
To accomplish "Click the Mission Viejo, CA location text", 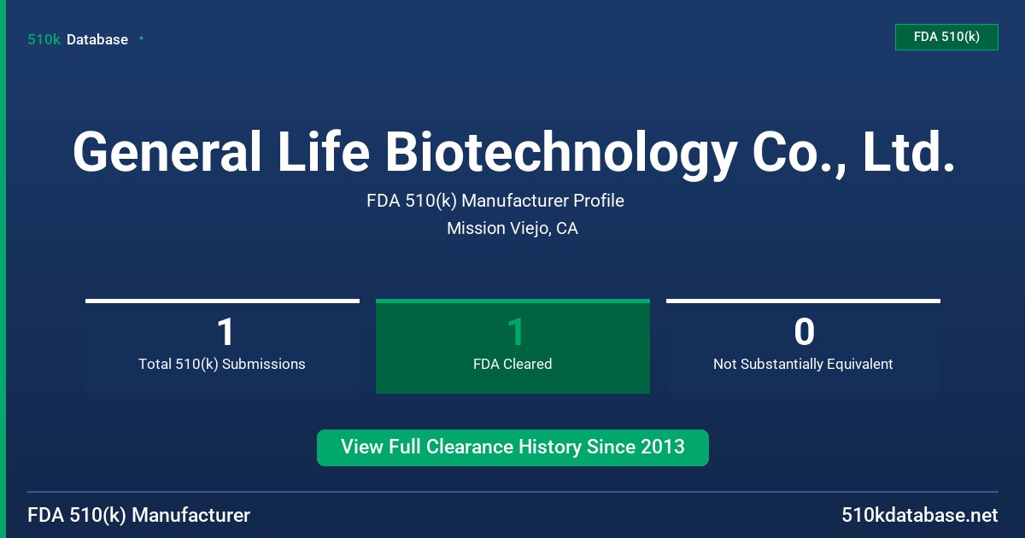I will 512,229.
